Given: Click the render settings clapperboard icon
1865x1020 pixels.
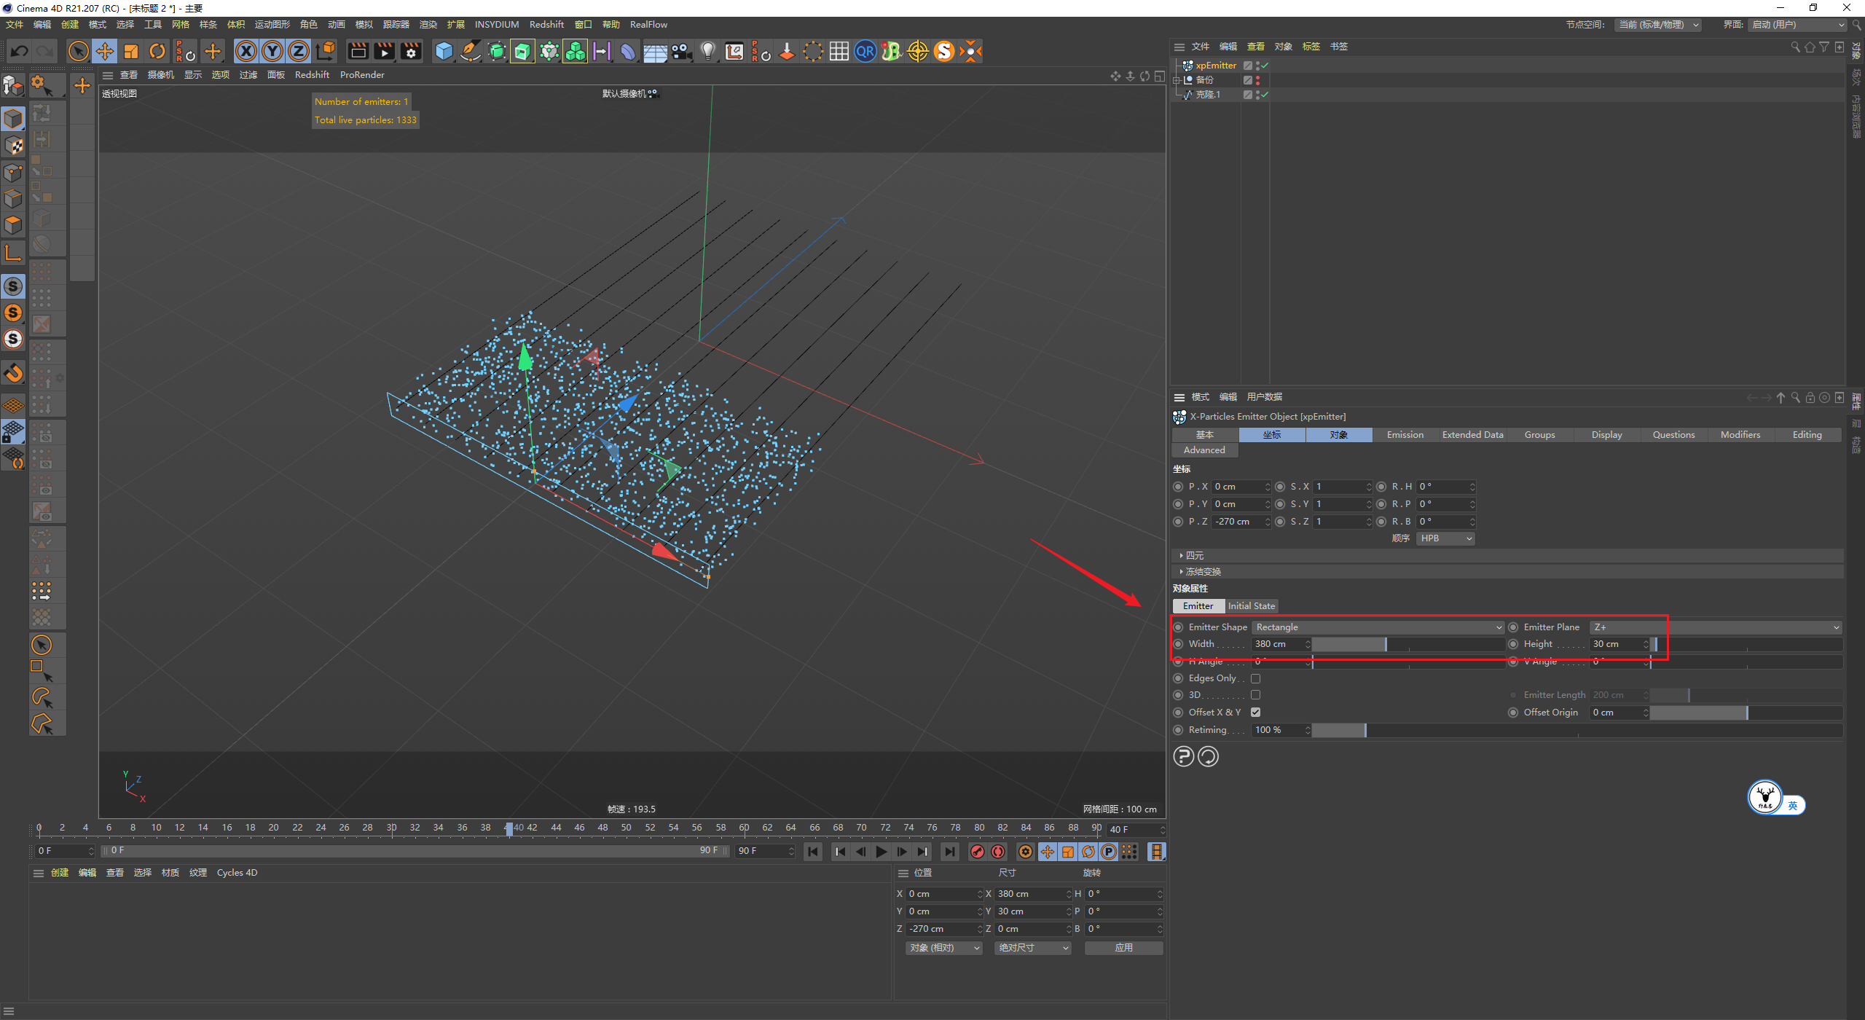Looking at the screenshot, I should pyautogui.click(x=411, y=51).
